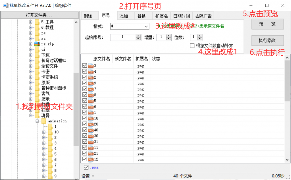Click the 预览 preview button
Viewport: 291px width, 180px height.
click(x=267, y=24)
